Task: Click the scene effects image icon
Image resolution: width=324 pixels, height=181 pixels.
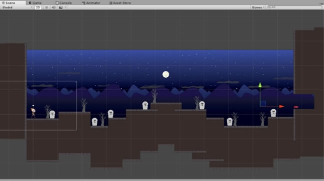Action: [x=61, y=7]
